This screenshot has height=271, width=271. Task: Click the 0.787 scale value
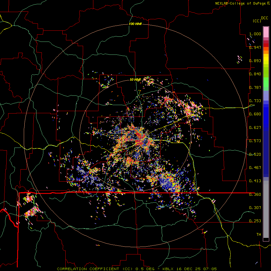pyautogui.click(x=255, y=87)
